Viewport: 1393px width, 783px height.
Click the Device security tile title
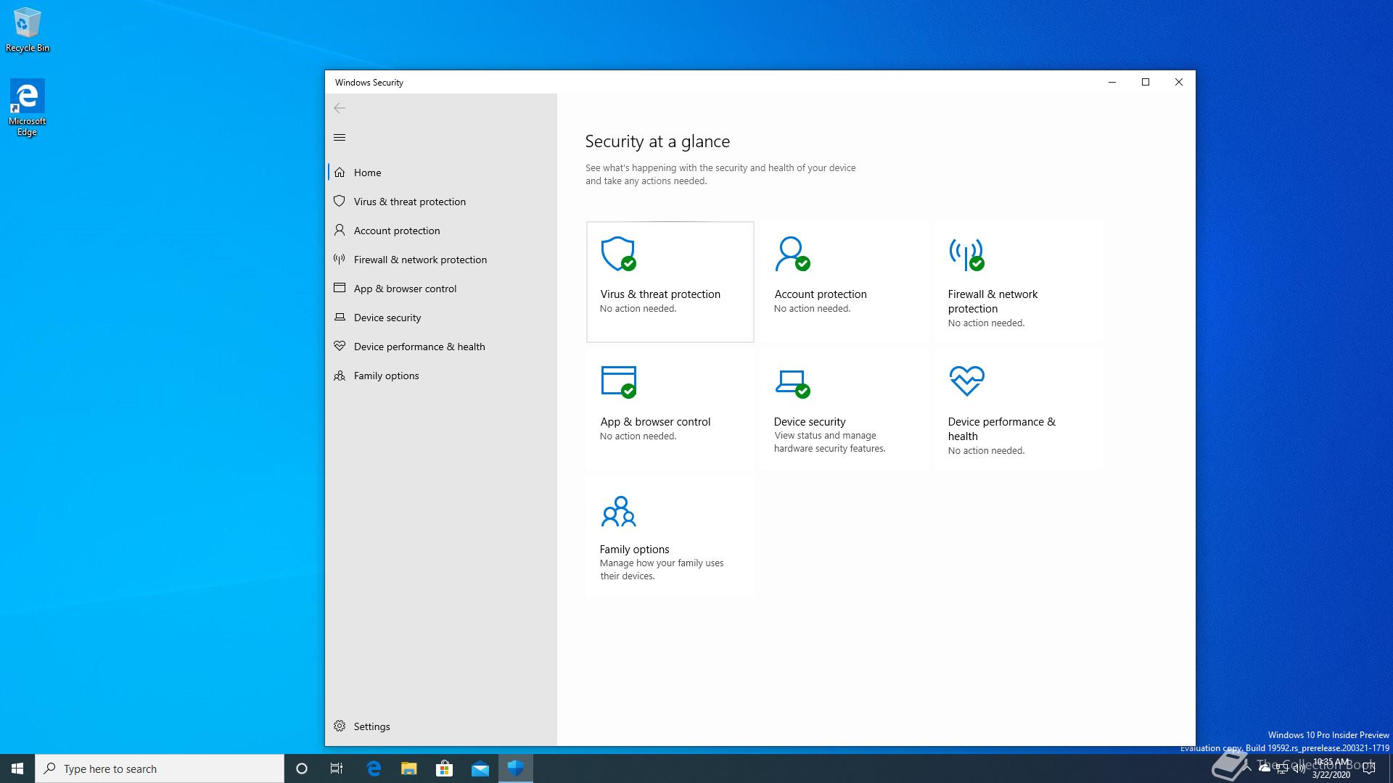tap(810, 422)
